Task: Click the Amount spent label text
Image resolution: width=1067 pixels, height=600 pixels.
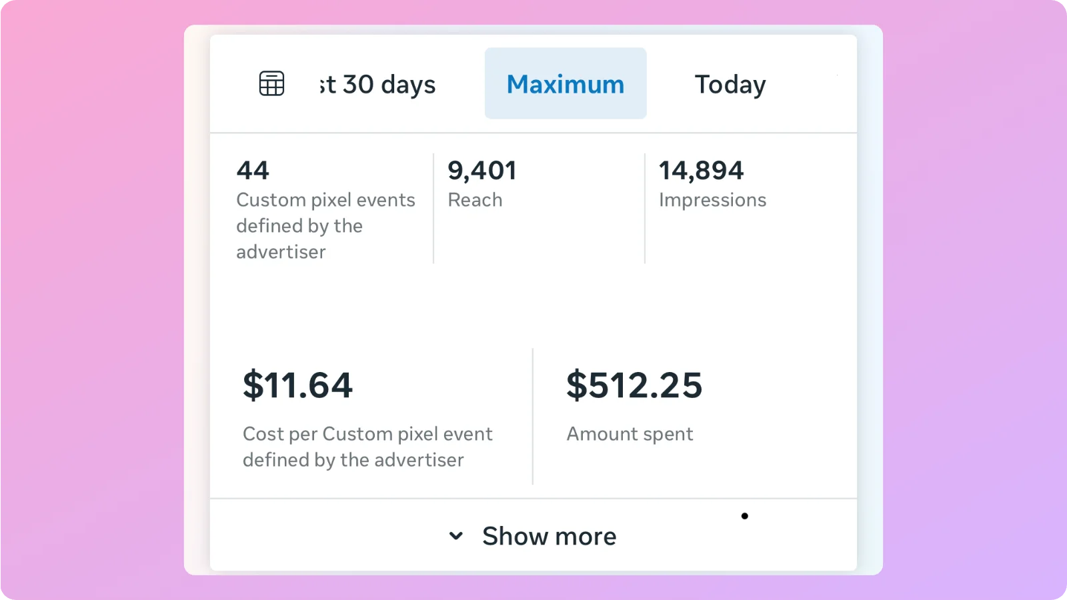Action: pos(630,434)
